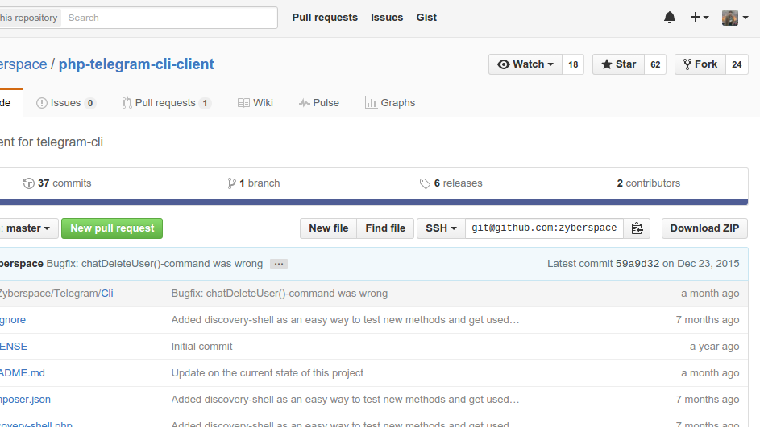Expand the Watch dropdown

(525, 64)
